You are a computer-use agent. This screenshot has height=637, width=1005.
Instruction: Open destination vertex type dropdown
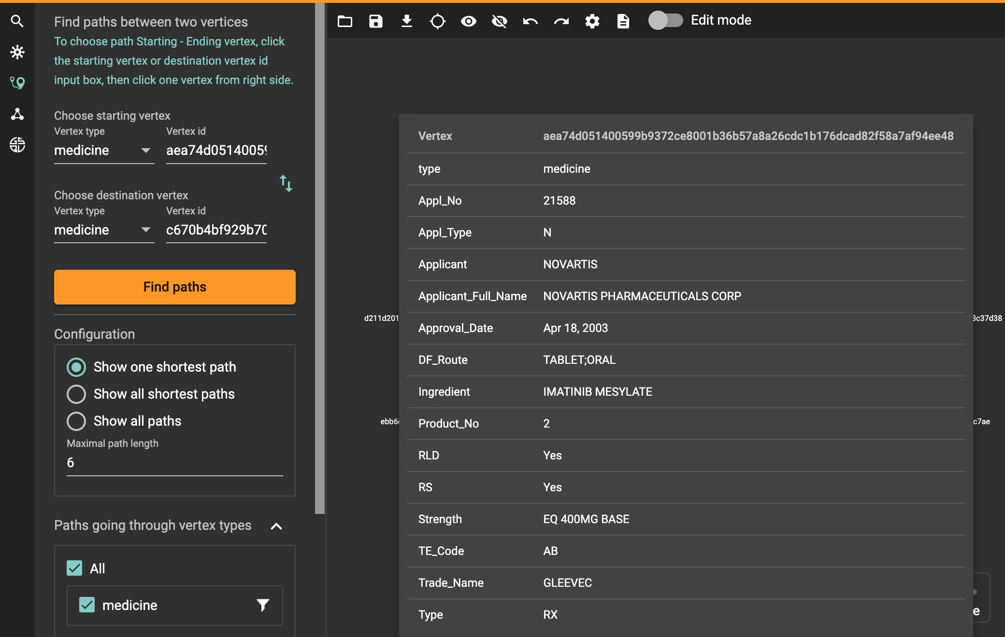[104, 230]
